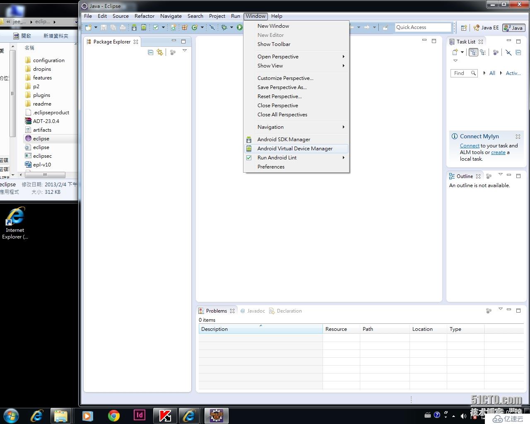This screenshot has width=530, height=424.
Task: Switch to the Java perspective button
Action: (514, 28)
